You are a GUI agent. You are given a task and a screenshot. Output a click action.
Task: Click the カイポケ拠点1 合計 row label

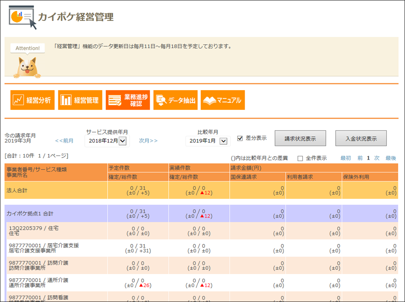[30, 213]
